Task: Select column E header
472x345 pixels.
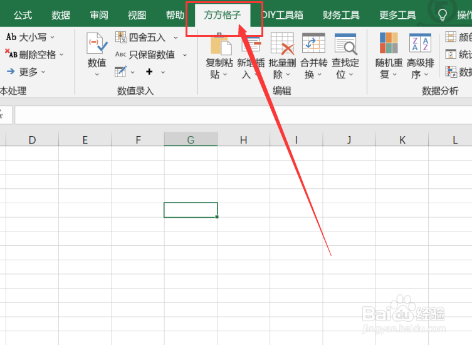Action: coord(85,140)
